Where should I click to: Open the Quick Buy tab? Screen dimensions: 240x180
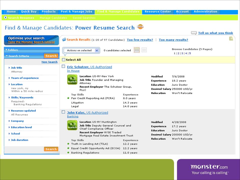coord(29,12)
